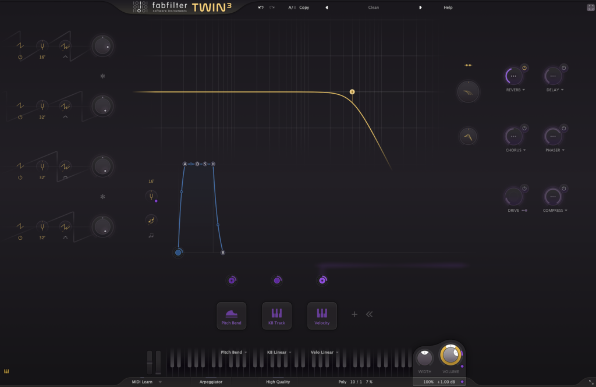Enable the Delay effect power button
The image size is (596, 387).
pos(563,68)
